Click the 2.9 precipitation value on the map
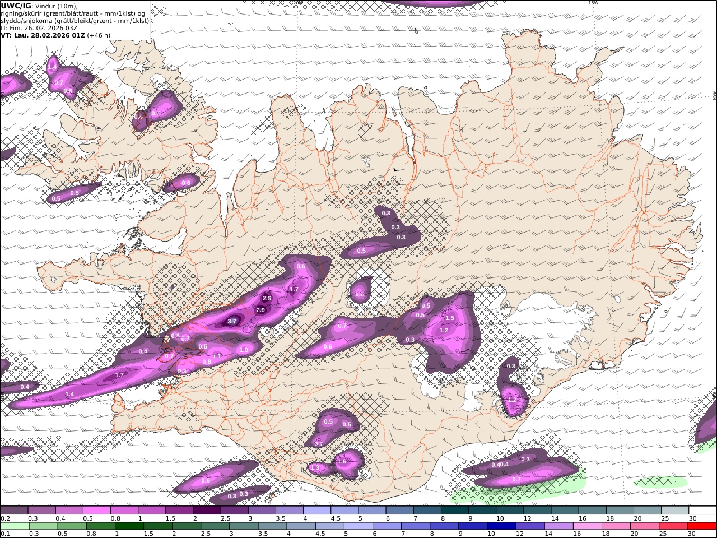This screenshot has height=538, width=717. [x=260, y=310]
